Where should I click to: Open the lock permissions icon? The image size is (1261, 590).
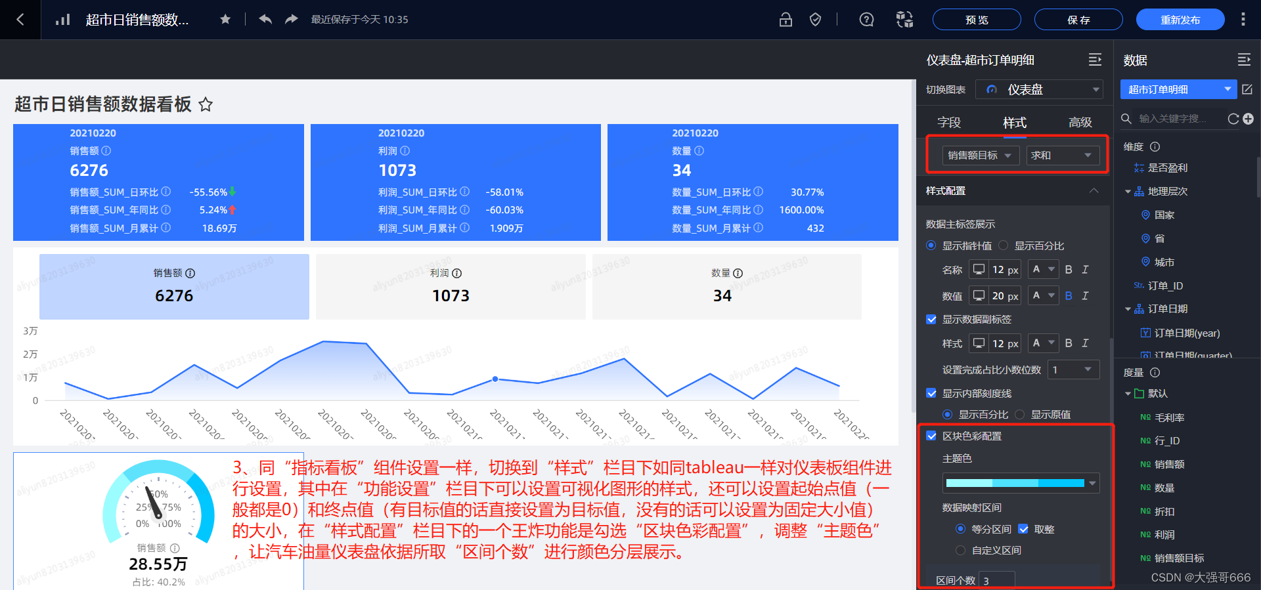[785, 20]
